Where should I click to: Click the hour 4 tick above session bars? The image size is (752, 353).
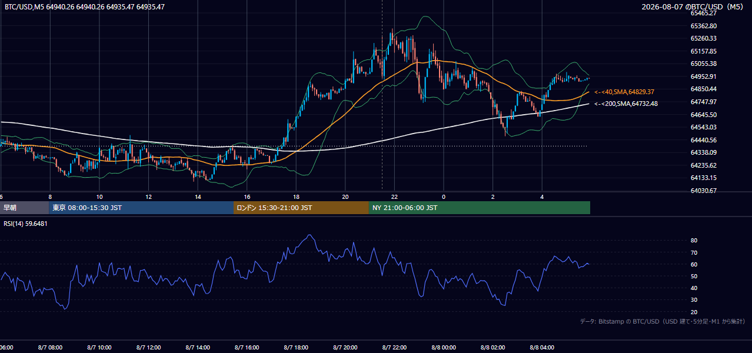(x=542, y=197)
